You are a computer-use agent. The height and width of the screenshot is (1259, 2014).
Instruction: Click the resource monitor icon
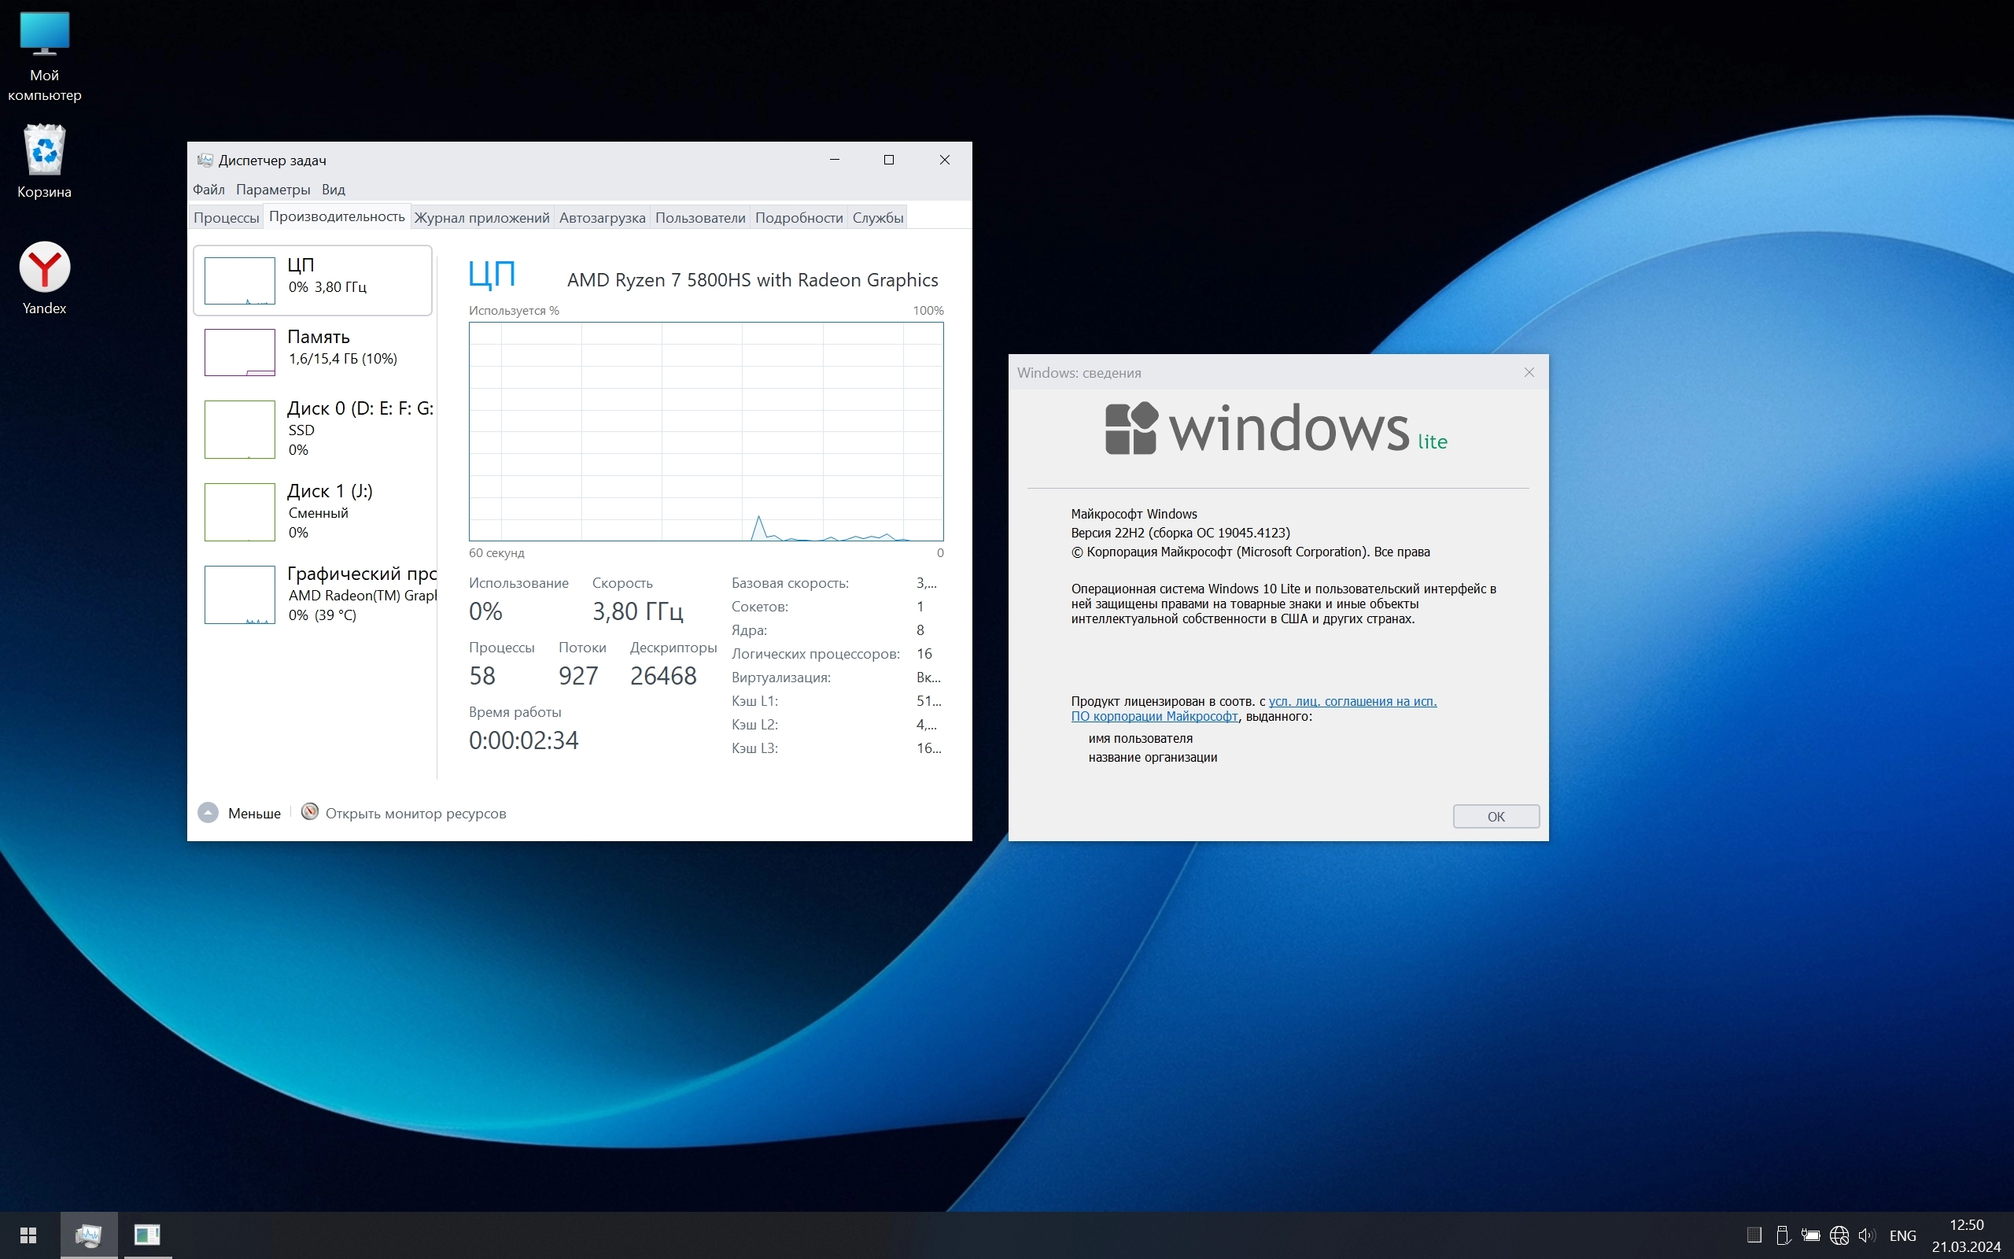click(x=310, y=812)
